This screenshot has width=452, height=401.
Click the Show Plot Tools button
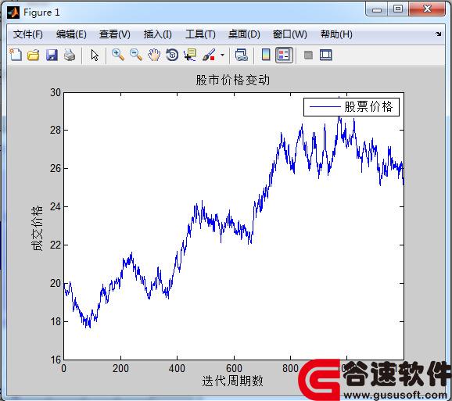326,55
